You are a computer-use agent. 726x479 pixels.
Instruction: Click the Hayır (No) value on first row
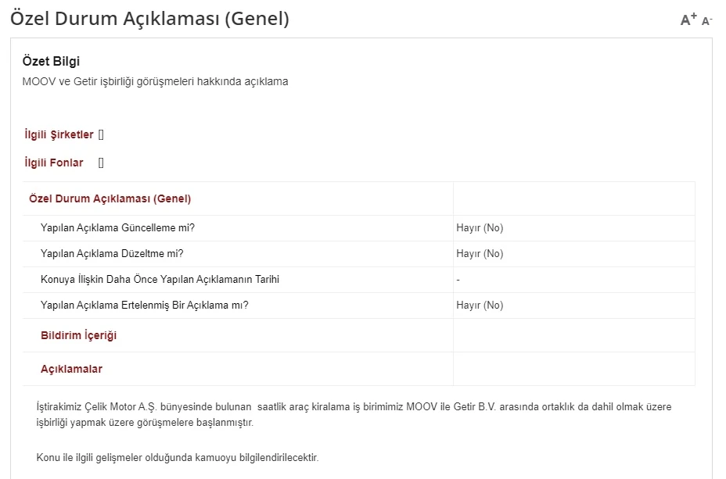[478, 227]
